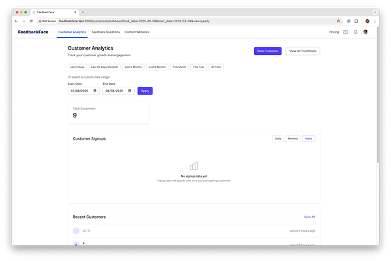The width and height of the screenshot is (391, 261).
Task: Open the Content Websites tab
Action: coord(137,32)
